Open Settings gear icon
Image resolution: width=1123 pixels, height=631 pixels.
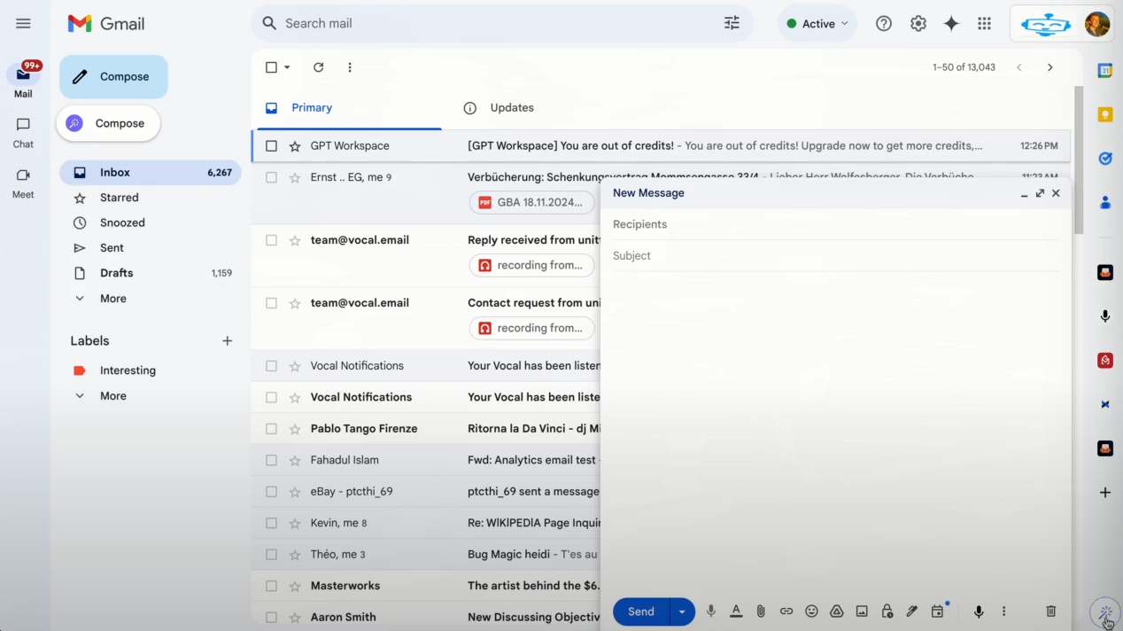(918, 24)
